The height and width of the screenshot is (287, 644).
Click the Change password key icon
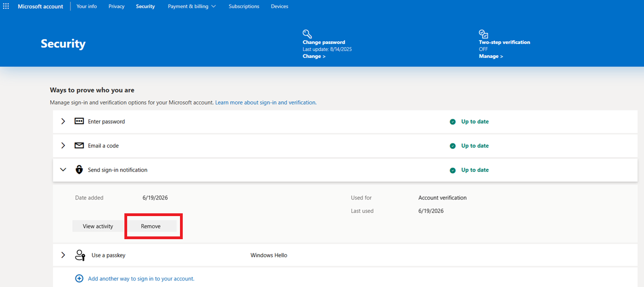[307, 34]
